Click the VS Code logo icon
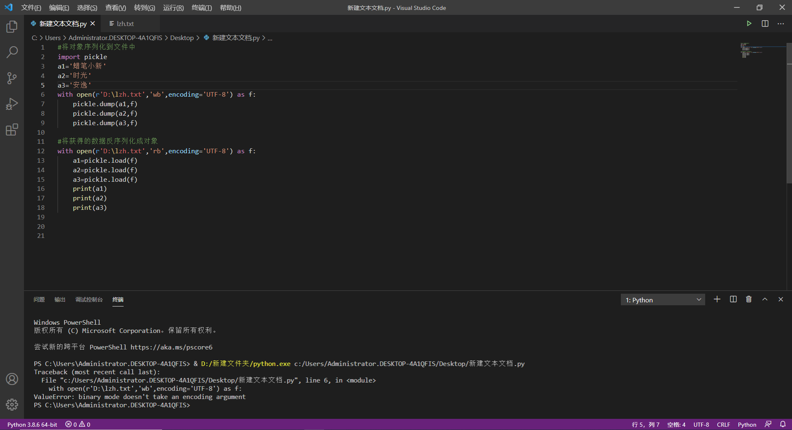This screenshot has height=430, width=792. [x=9, y=7]
